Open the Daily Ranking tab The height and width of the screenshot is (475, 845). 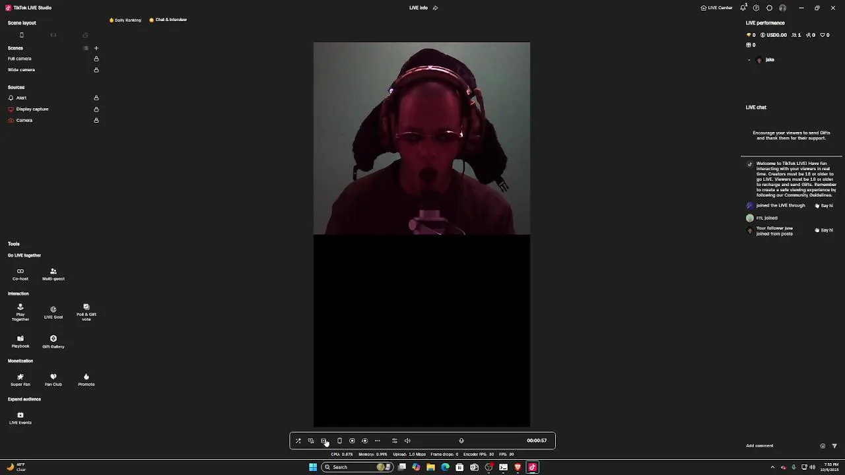coord(125,20)
